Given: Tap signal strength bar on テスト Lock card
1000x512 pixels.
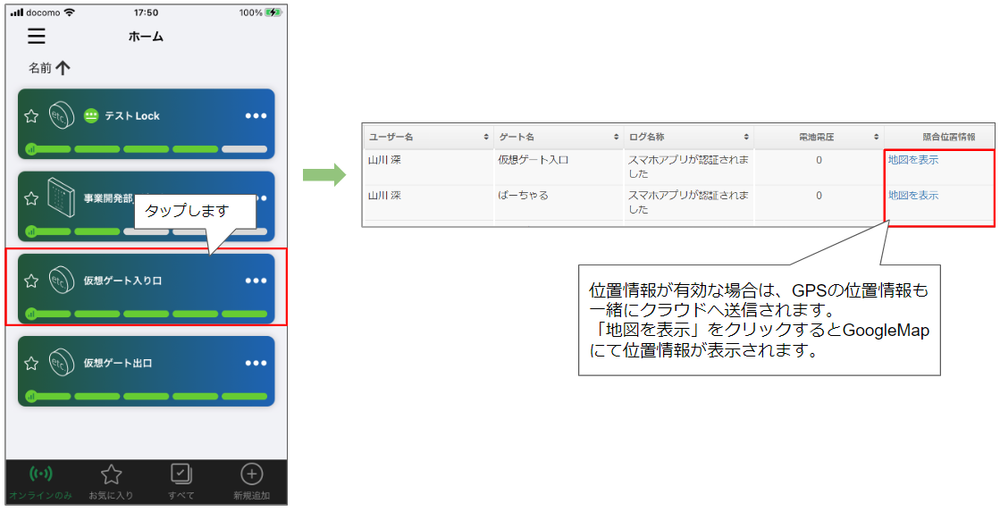Looking at the screenshot, I should pyautogui.click(x=146, y=149).
